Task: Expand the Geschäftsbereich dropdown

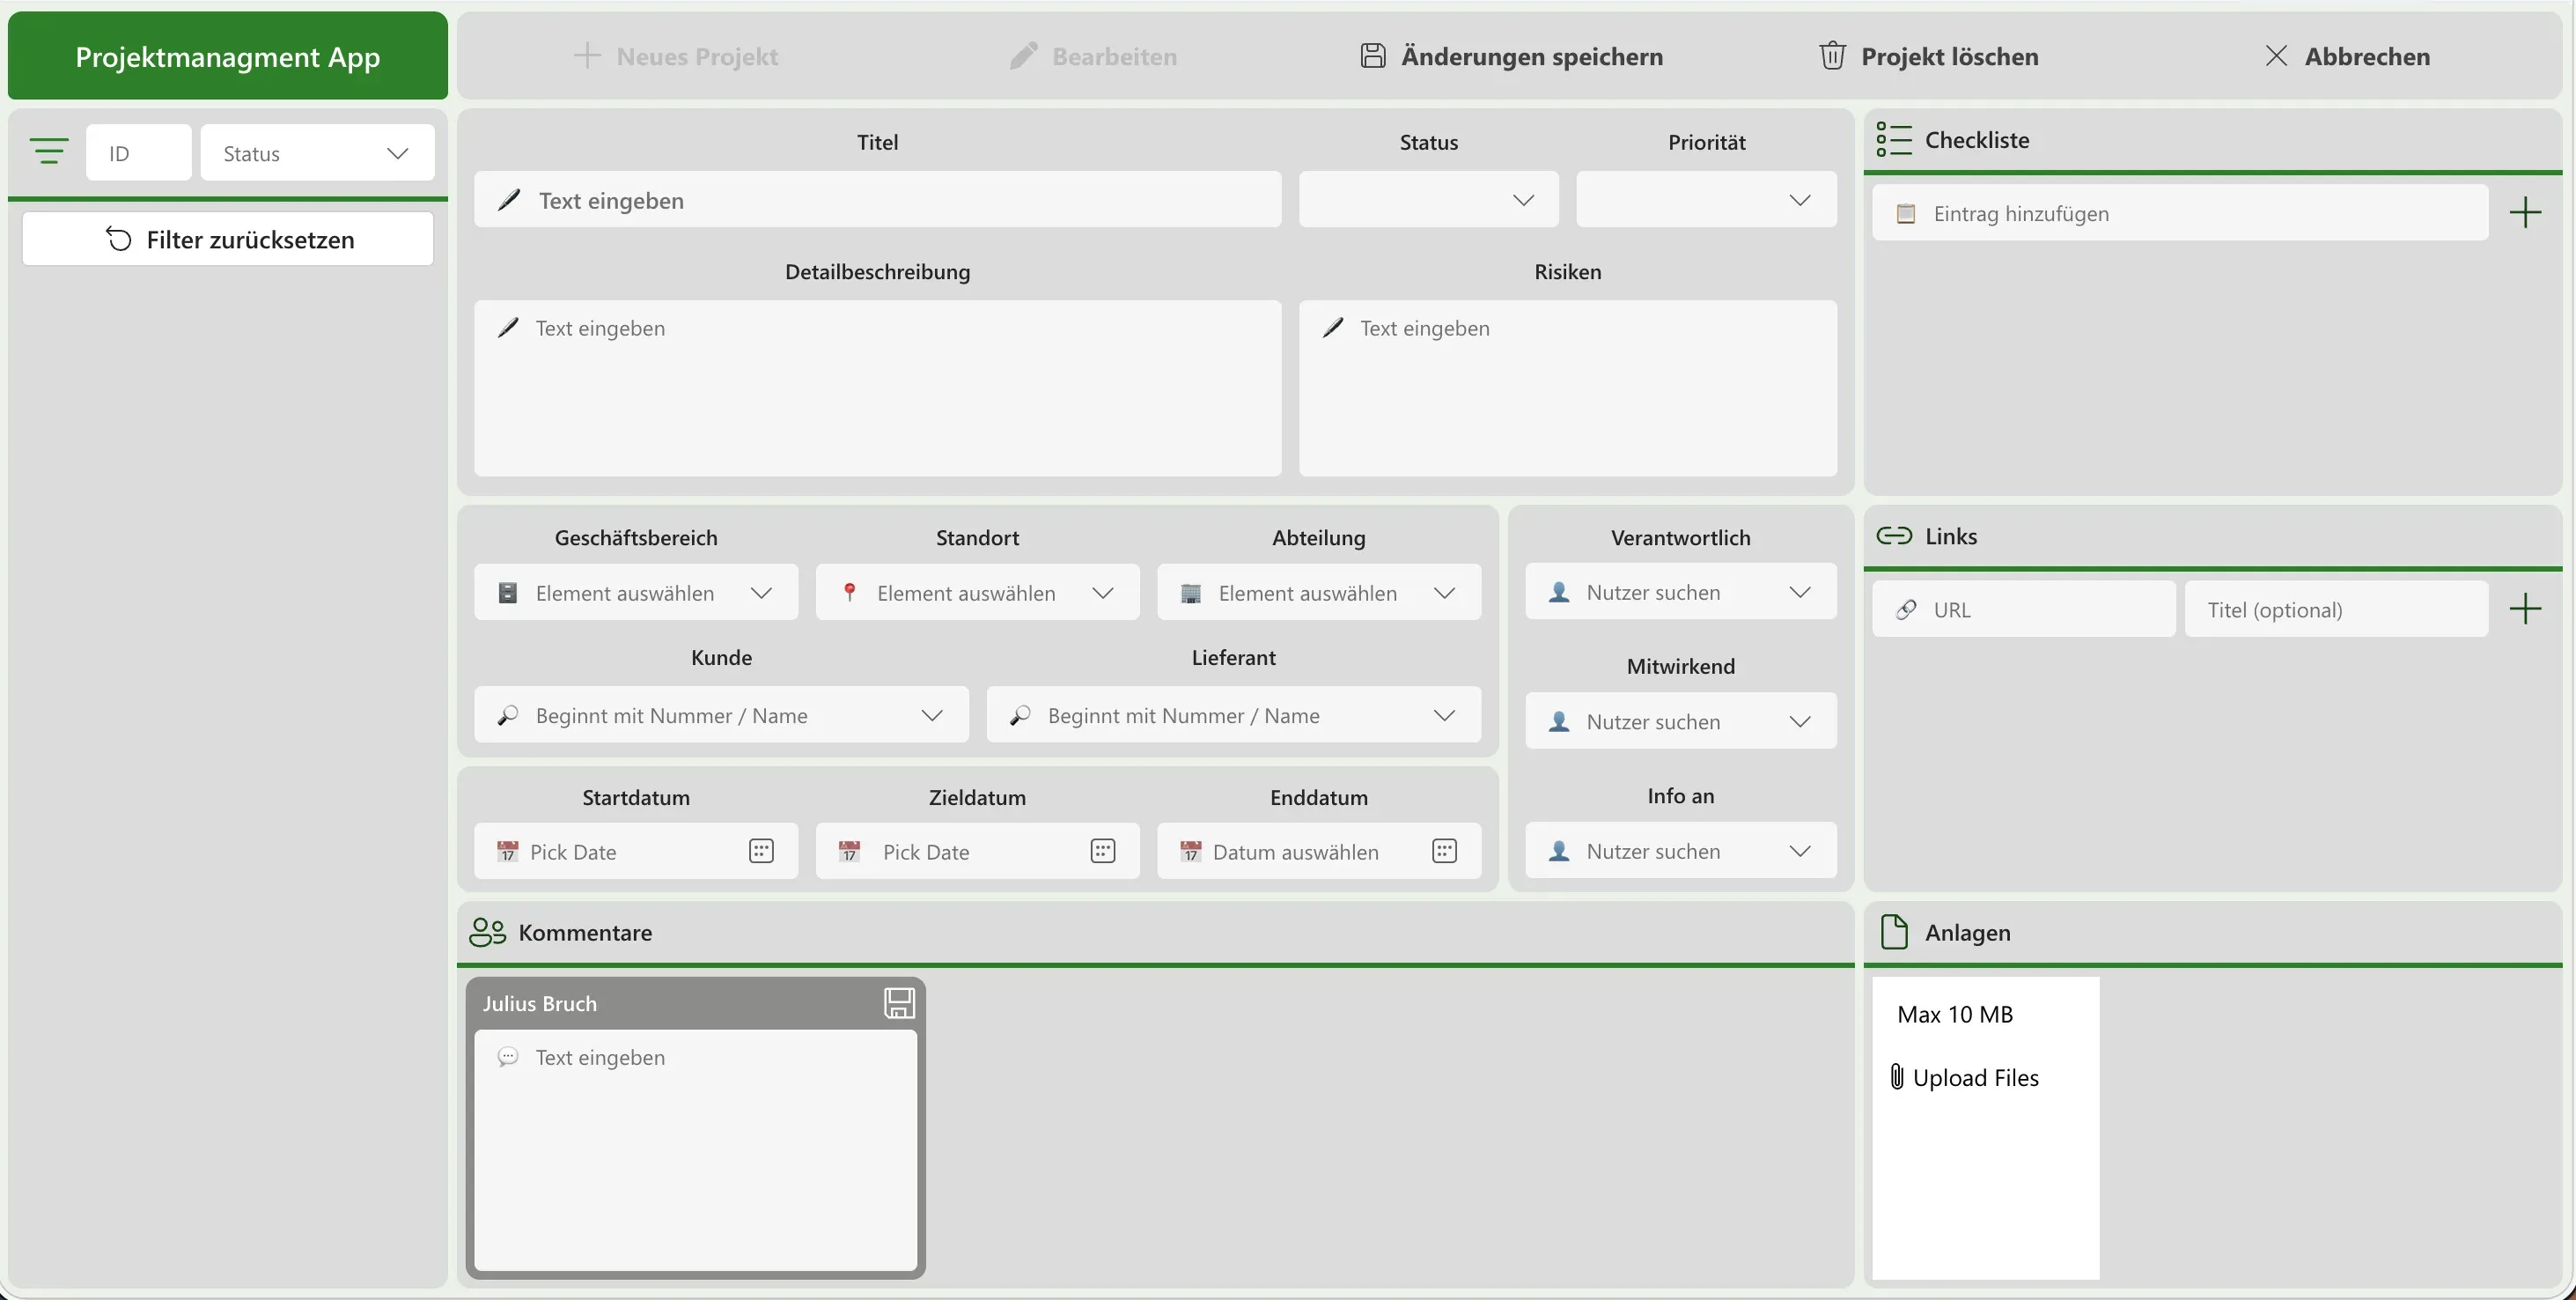Action: (636, 593)
